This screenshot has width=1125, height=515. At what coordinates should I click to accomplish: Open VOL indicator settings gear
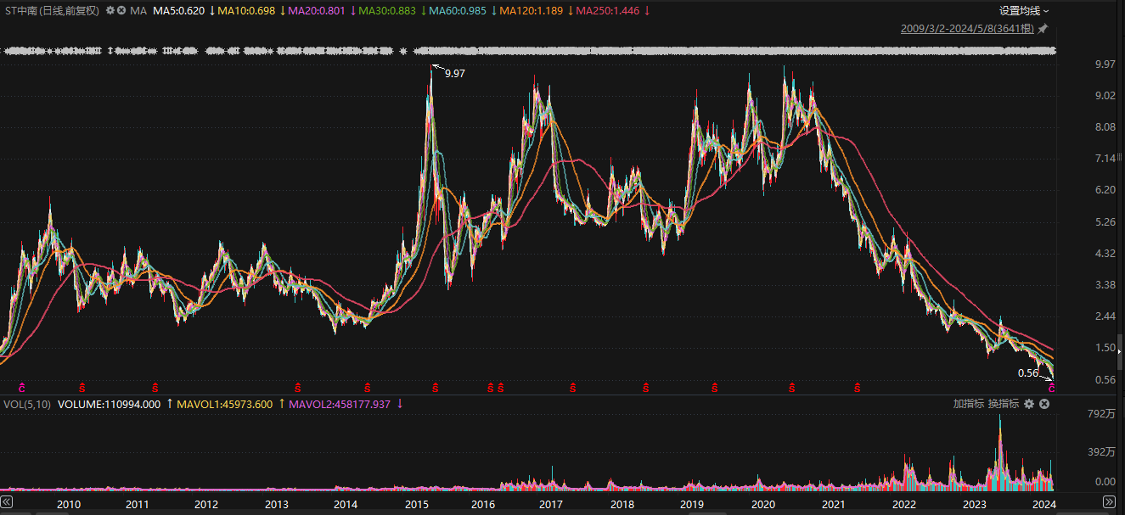[1029, 404]
